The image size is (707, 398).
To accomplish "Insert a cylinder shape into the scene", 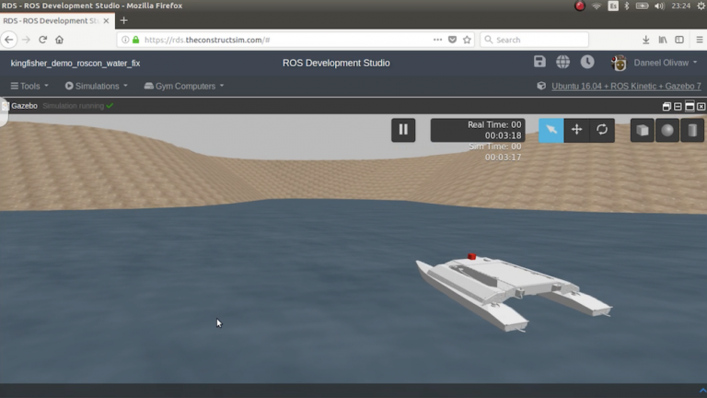I will pos(692,130).
